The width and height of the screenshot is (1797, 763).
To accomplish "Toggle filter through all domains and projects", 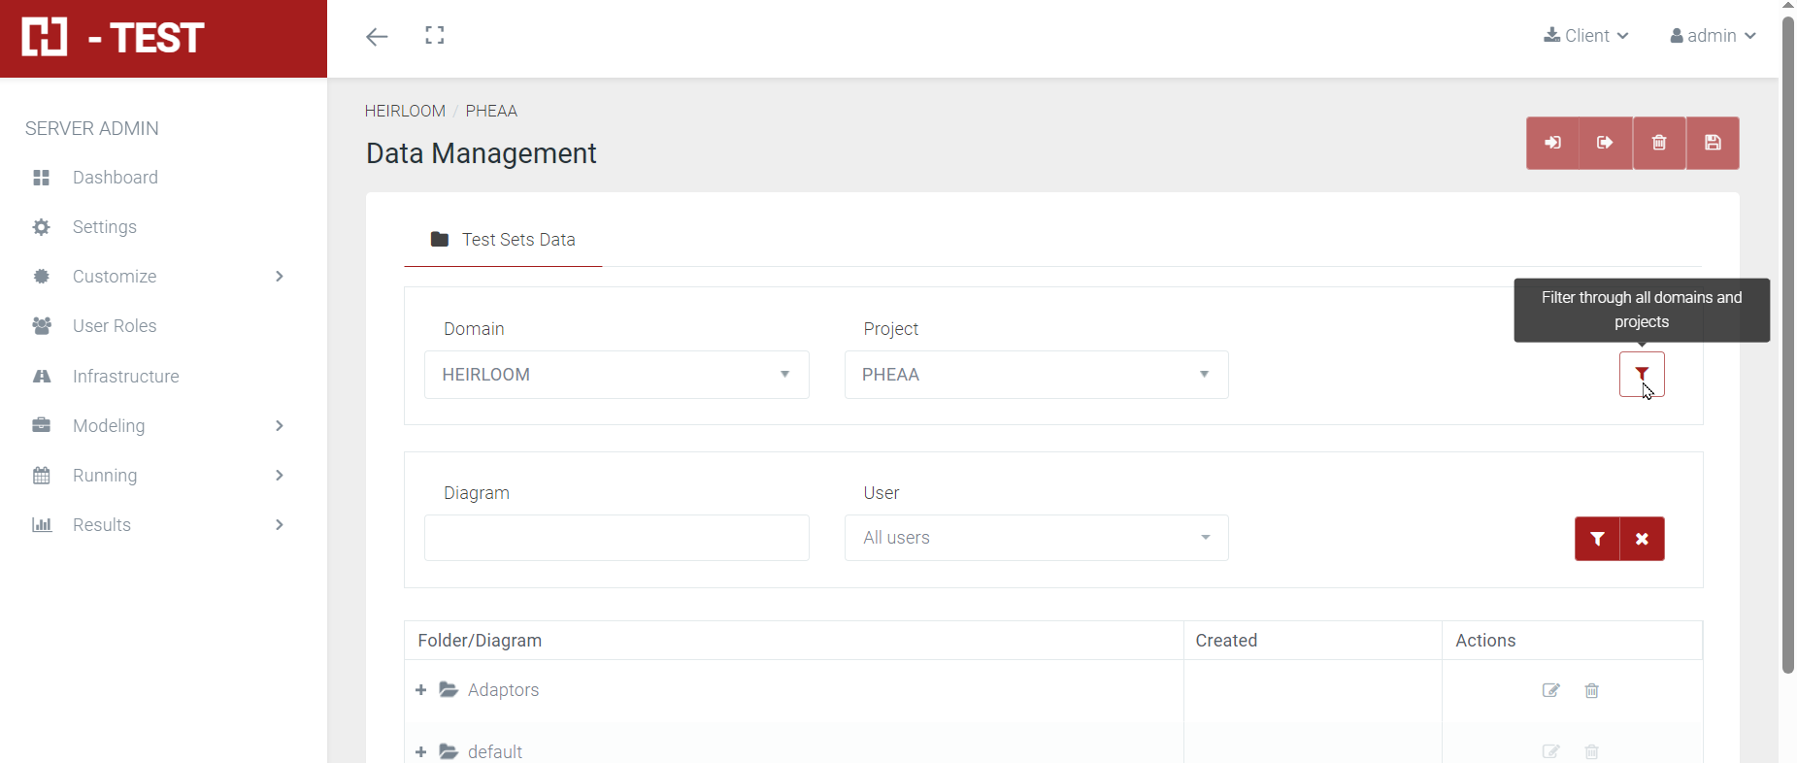I will (x=1642, y=375).
